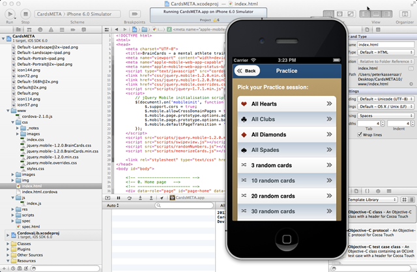Toggle the Breakpoints button
Screen dimensions: 417x272
click(x=135, y=14)
